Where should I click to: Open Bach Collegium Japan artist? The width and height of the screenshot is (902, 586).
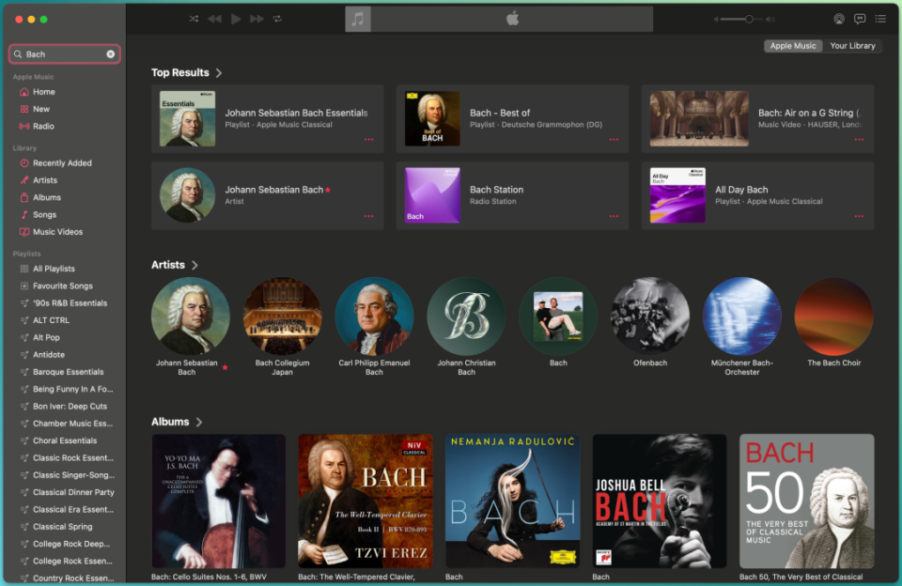pyautogui.click(x=282, y=316)
